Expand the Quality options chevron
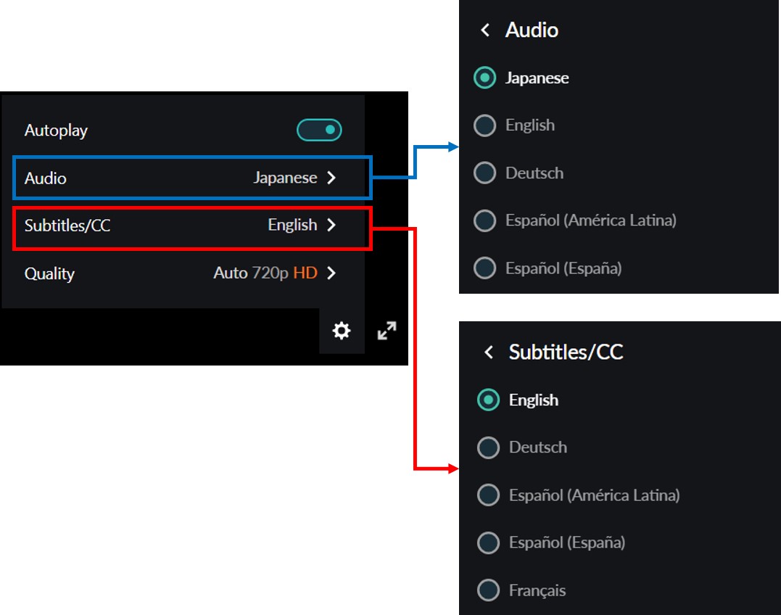The height and width of the screenshot is (615, 781). tap(331, 273)
